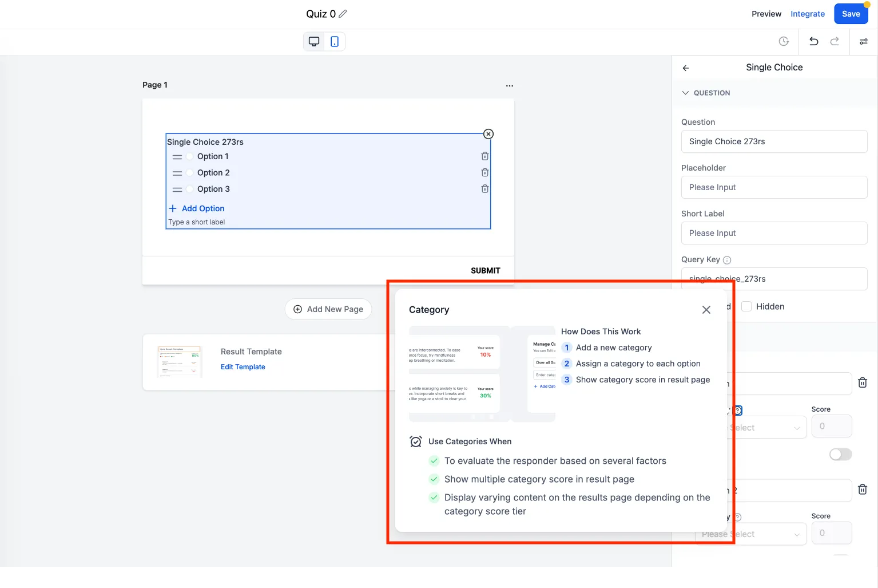Click Assign a category to each option
878x588 pixels.
point(638,364)
